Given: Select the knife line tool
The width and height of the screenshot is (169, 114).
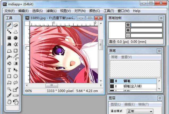Looking at the screenshot, I should [x=15, y=57].
